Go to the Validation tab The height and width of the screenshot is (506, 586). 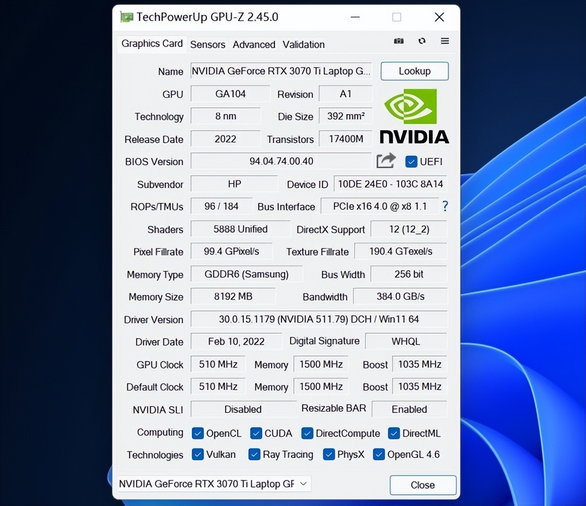[304, 44]
